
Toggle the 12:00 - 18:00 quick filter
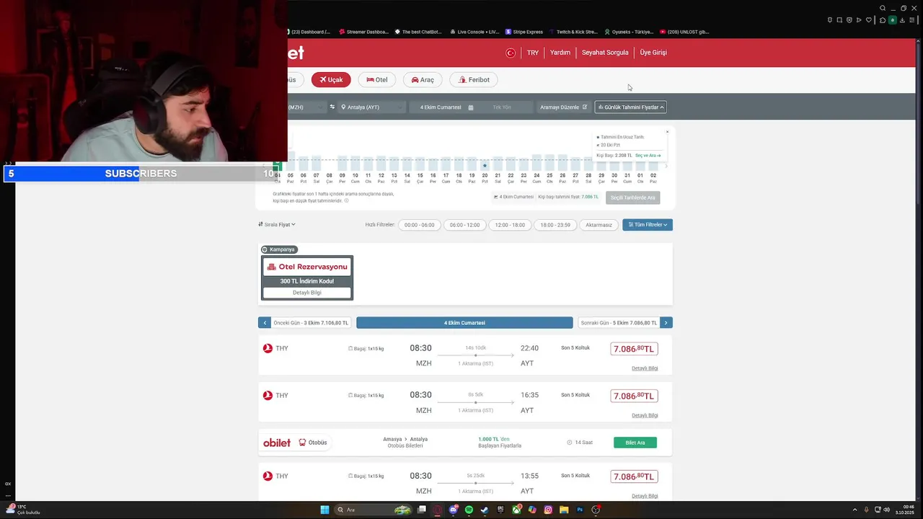pos(510,225)
